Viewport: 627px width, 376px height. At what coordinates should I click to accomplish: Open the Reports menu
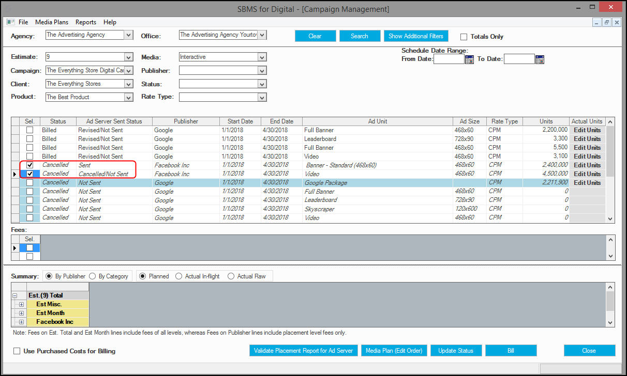point(86,22)
